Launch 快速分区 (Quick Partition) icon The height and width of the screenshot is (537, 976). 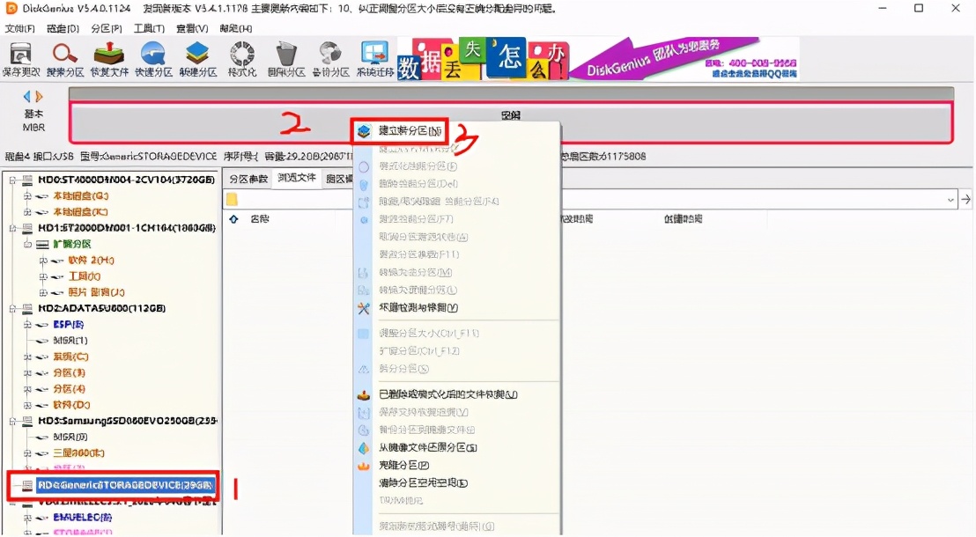tap(152, 55)
